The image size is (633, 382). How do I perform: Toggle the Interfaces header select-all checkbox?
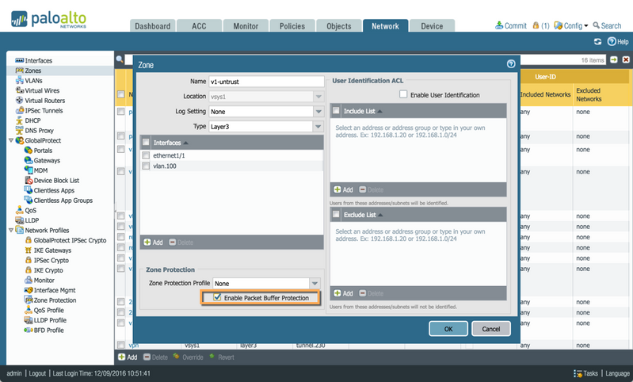click(x=146, y=142)
